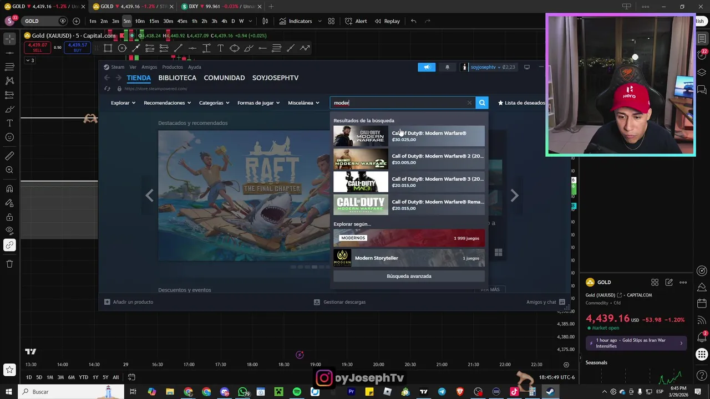Start bar Replay mode

(x=387, y=21)
